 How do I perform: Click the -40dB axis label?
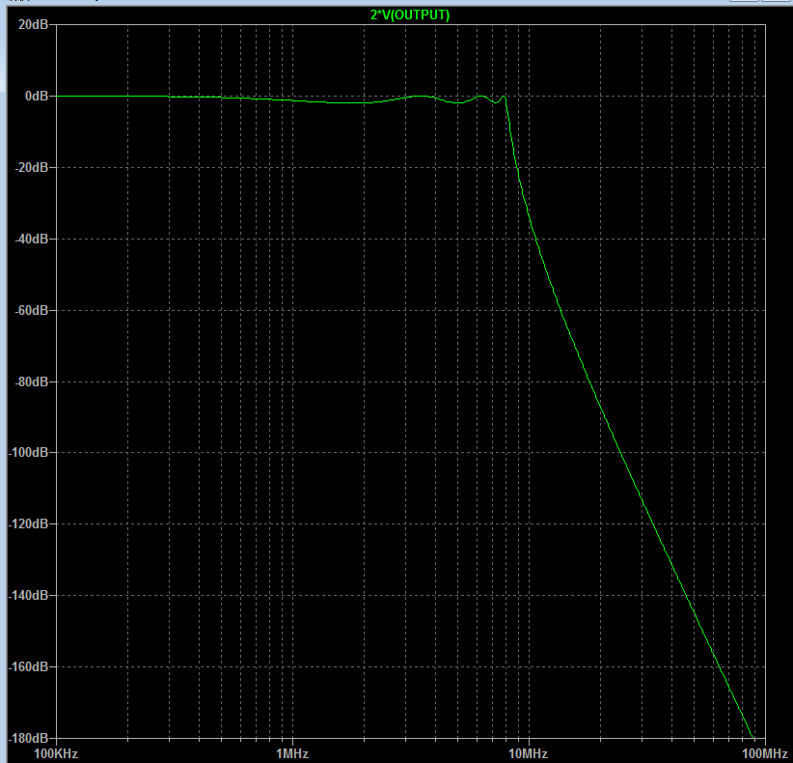point(32,239)
